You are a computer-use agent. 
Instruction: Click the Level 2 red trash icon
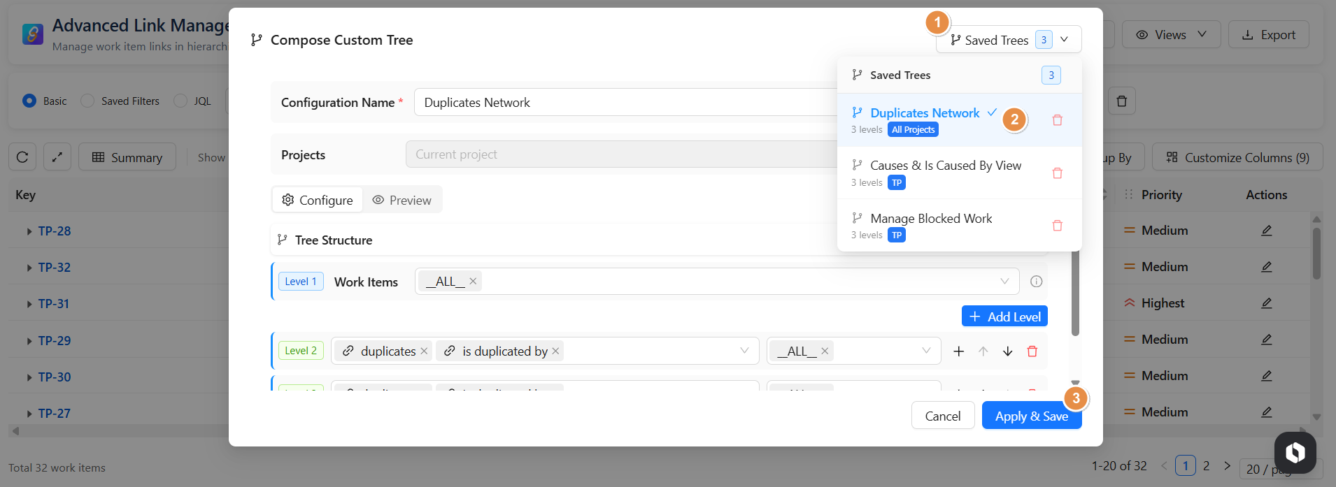1032,351
